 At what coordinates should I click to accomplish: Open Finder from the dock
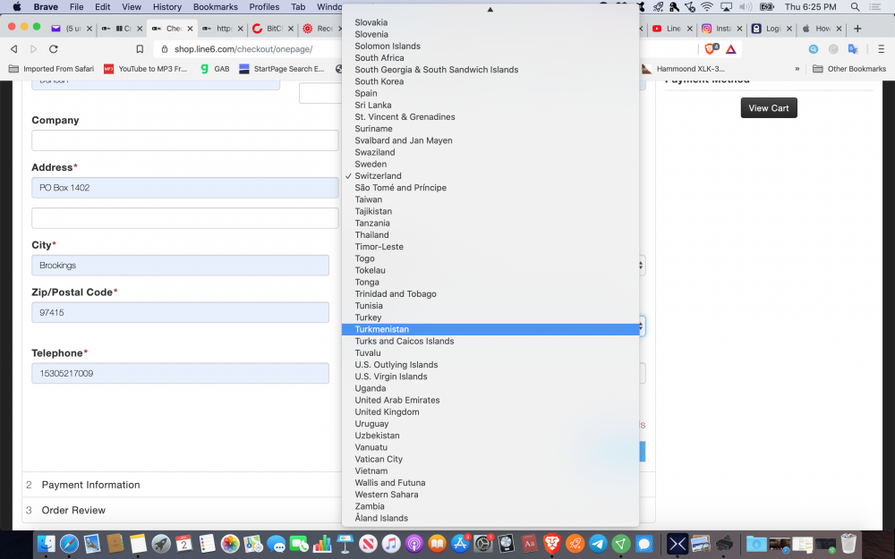tap(47, 543)
